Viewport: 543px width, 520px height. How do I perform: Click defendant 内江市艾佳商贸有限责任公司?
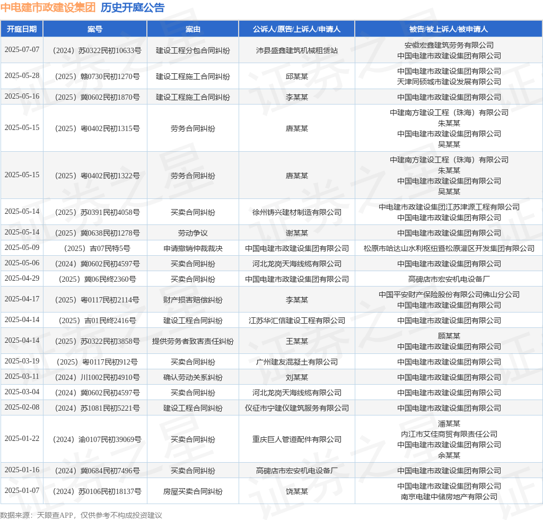[449, 434]
